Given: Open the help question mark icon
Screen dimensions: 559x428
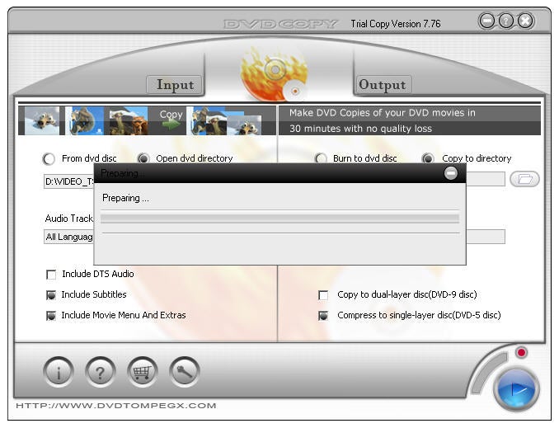Looking at the screenshot, I should click(x=101, y=372).
